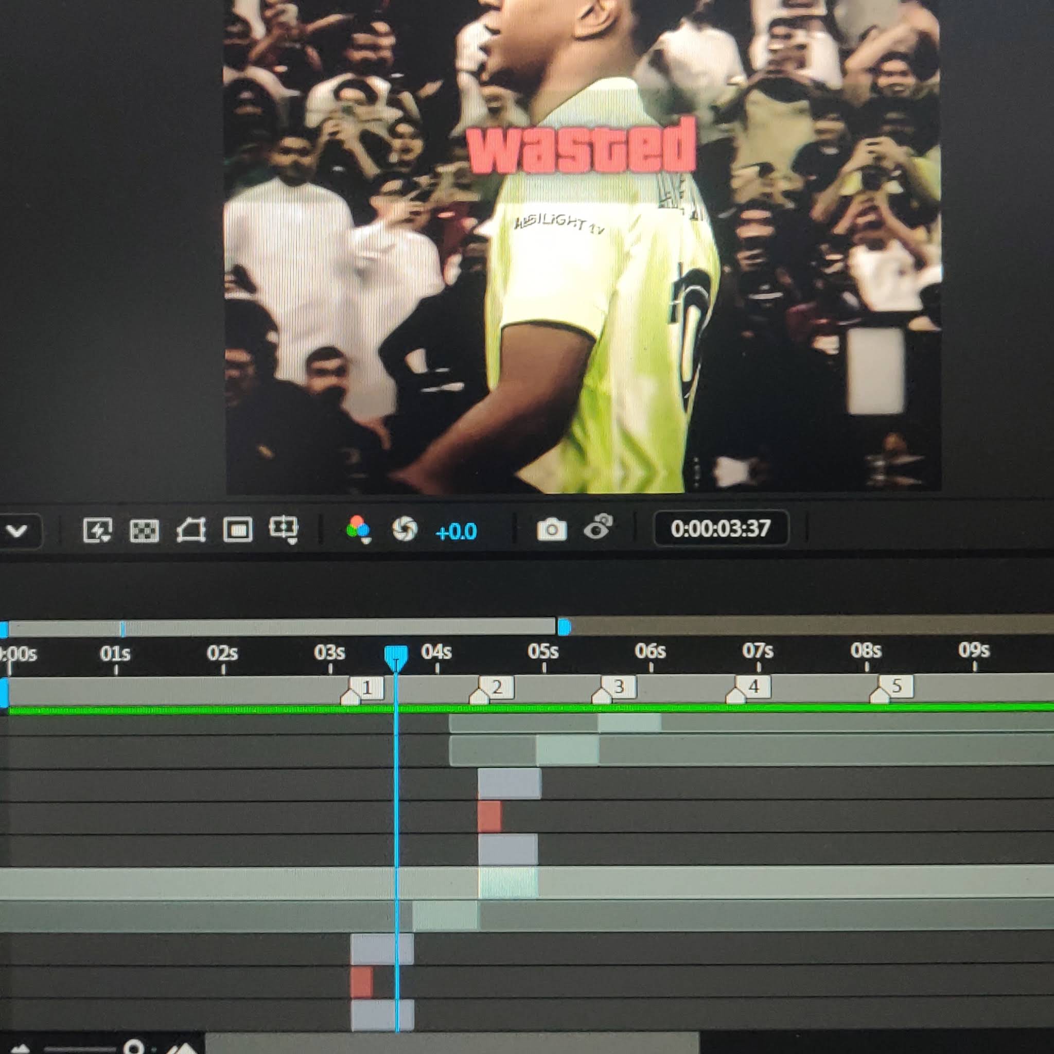Click the 07s mark on time ruler

(758, 651)
